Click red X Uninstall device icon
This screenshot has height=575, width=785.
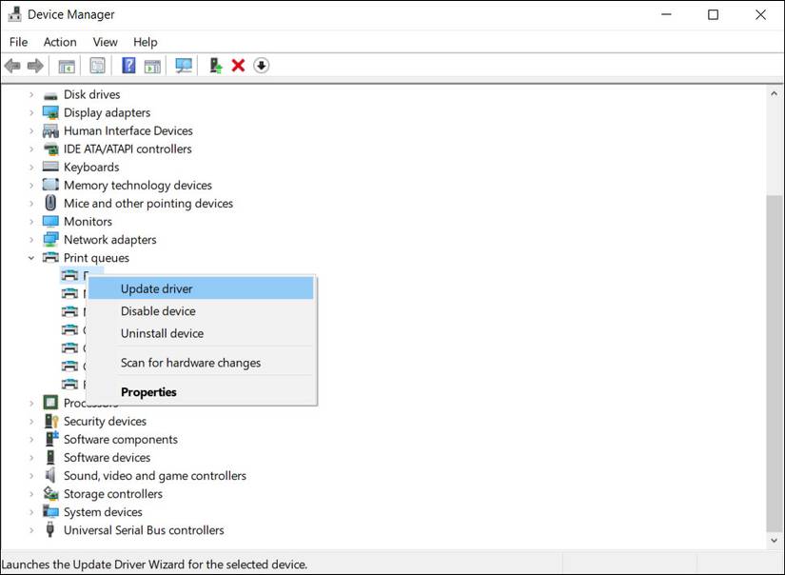(238, 66)
